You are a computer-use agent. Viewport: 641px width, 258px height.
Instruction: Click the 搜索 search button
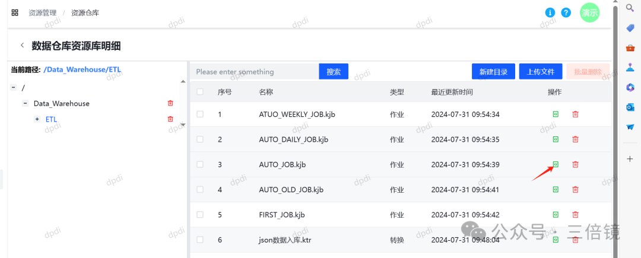[334, 71]
